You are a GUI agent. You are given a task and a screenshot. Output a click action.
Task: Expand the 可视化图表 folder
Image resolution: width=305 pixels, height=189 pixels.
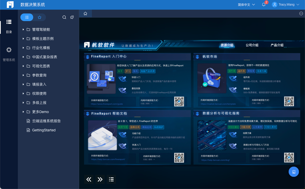23,66
